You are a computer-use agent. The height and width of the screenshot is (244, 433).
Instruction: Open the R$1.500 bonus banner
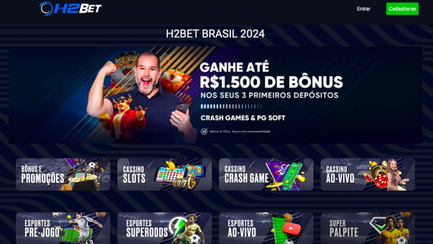click(x=215, y=95)
